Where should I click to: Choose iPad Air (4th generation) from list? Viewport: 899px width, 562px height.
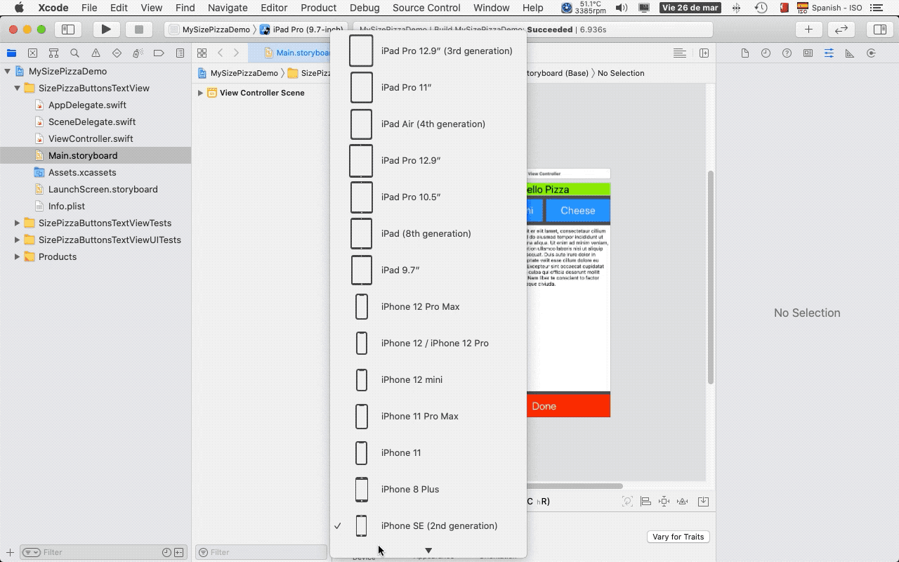pyautogui.click(x=428, y=124)
